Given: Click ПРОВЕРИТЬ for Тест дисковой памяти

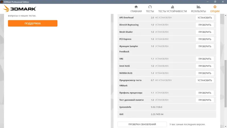Looking at the screenshot, I should (205, 100).
